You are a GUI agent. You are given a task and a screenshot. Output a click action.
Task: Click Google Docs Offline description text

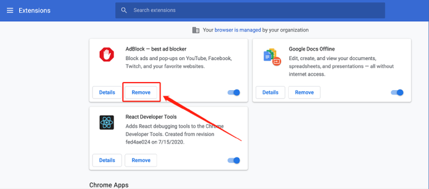tap(341, 66)
